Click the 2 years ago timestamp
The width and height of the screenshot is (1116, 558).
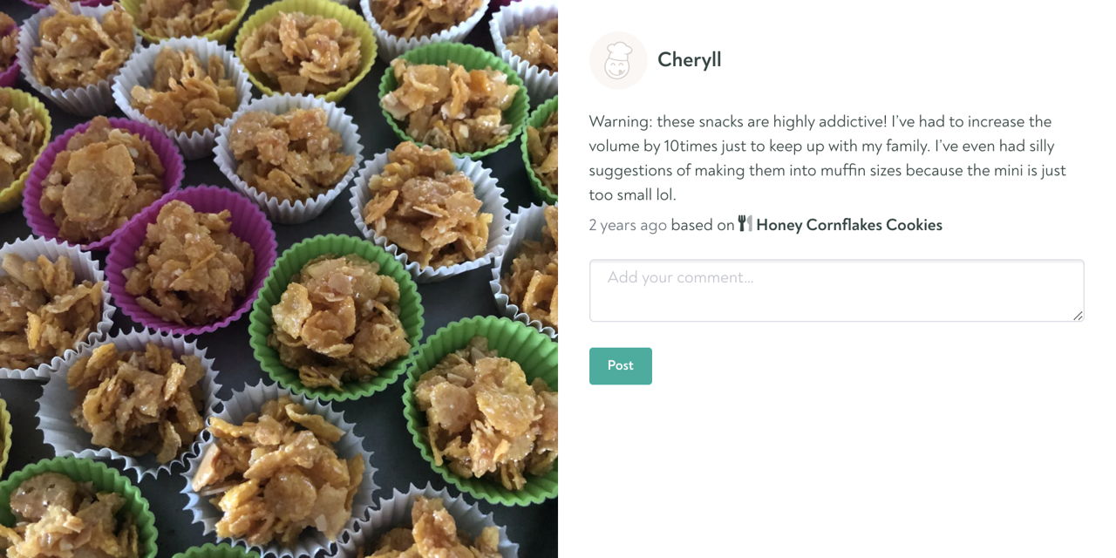(628, 225)
